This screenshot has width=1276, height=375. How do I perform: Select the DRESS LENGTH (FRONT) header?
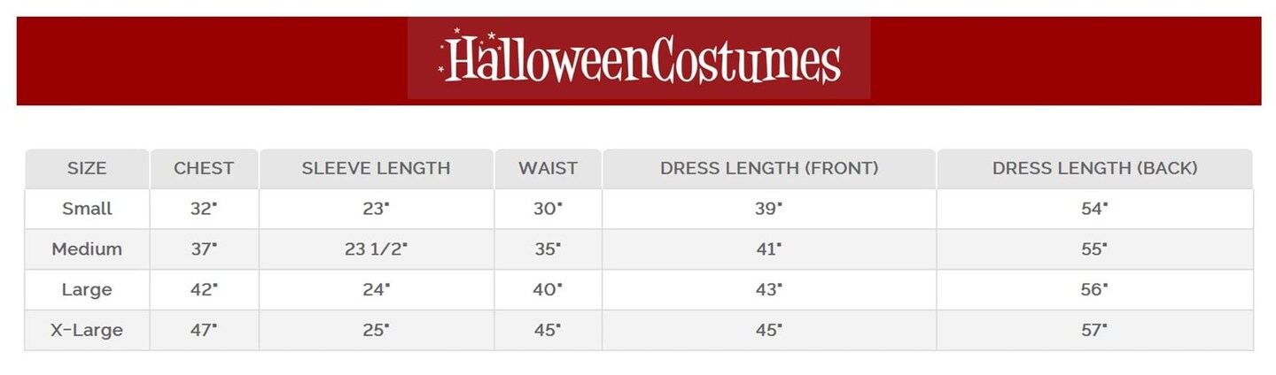[768, 168]
